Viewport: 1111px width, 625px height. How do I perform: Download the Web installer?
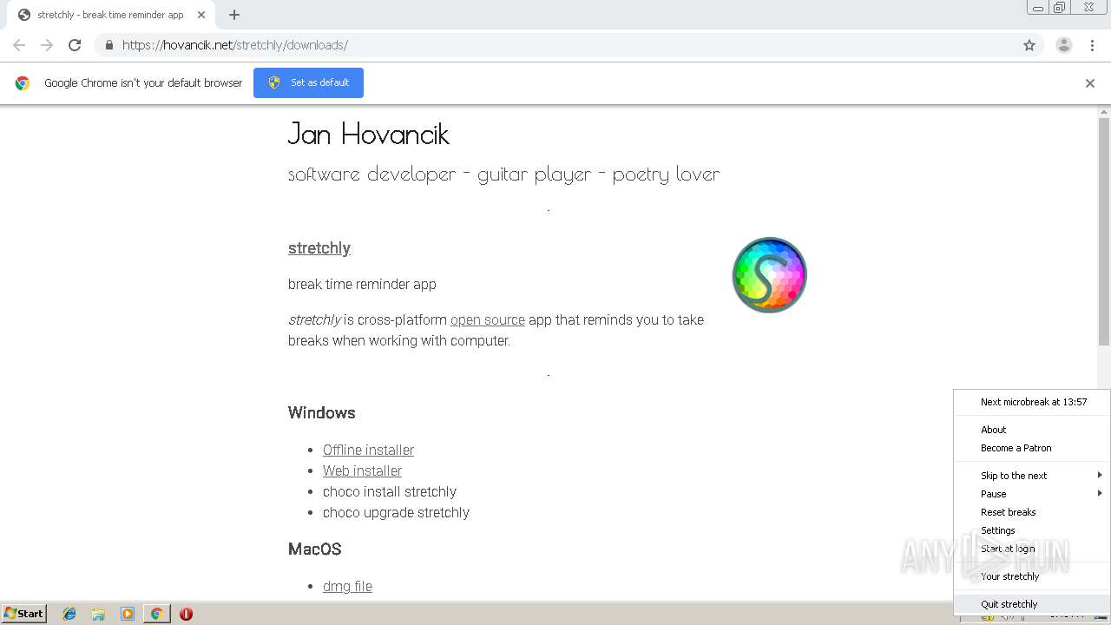362,470
